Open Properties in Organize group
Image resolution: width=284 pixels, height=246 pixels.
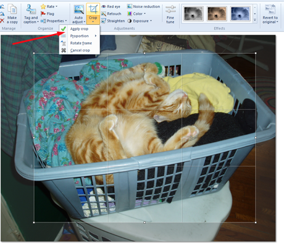point(54,21)
